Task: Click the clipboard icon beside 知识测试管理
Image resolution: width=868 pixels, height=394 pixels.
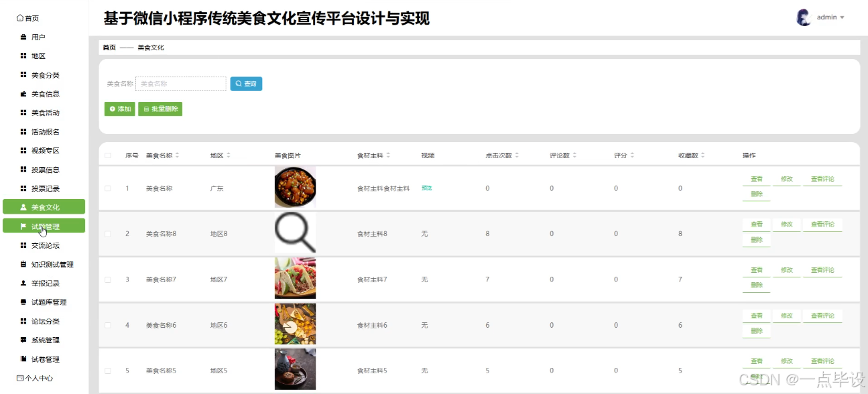Action: click(x=23, y=264)
